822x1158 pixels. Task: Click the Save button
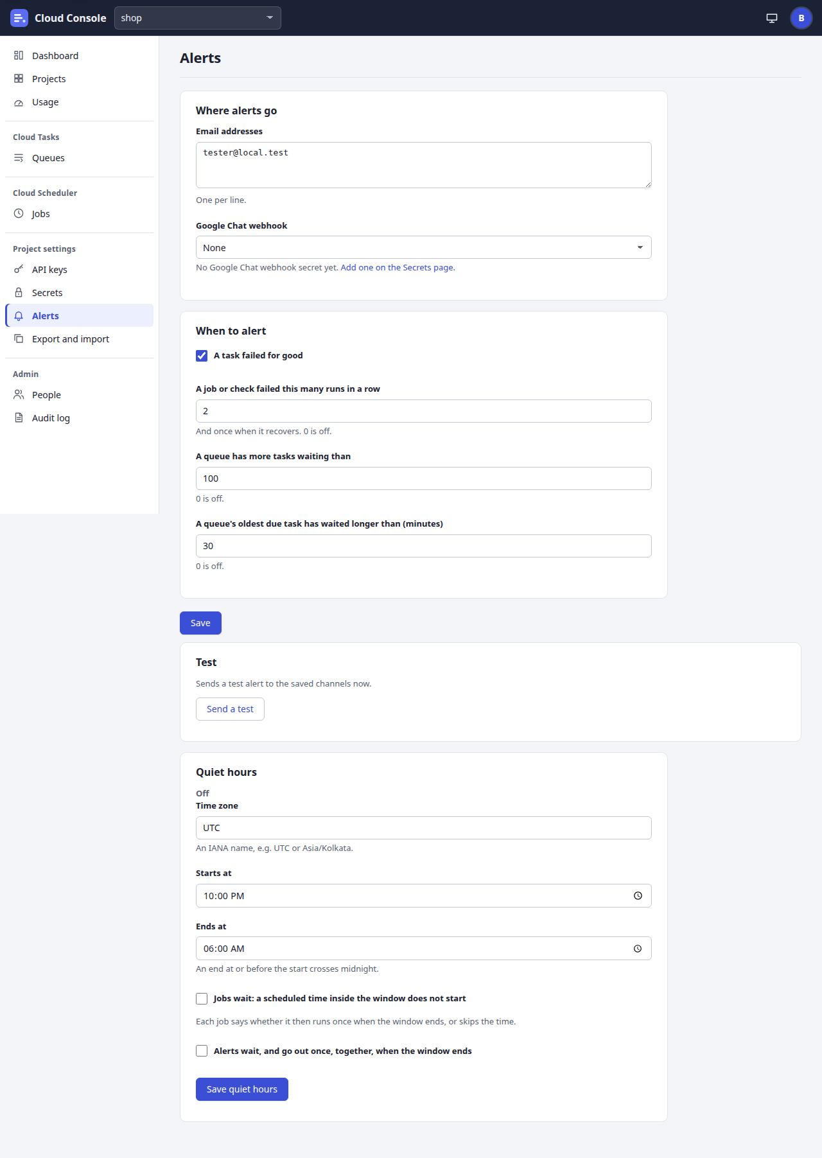click(200, 623)
